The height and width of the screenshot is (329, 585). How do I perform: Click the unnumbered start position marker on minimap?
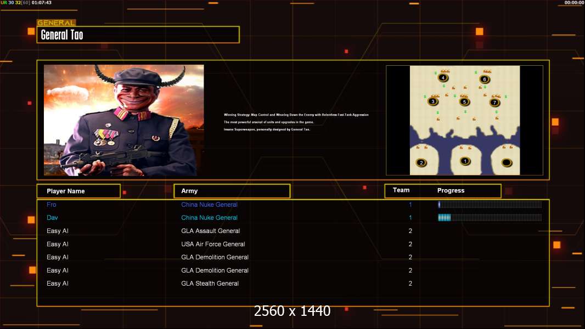click(507, 162)
